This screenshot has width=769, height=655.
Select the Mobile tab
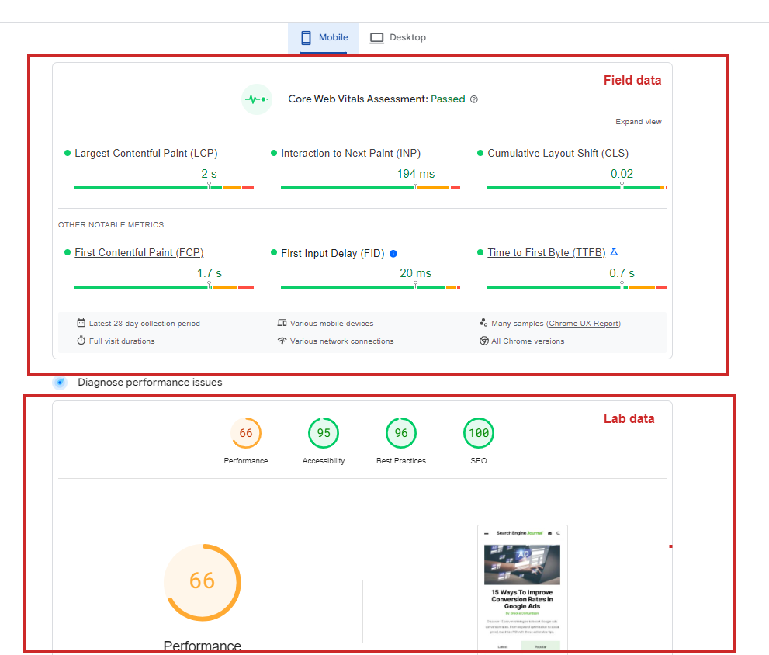pos(322,36)
